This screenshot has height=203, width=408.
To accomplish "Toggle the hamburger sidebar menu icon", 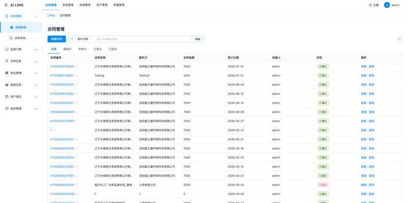I will 6,5.
